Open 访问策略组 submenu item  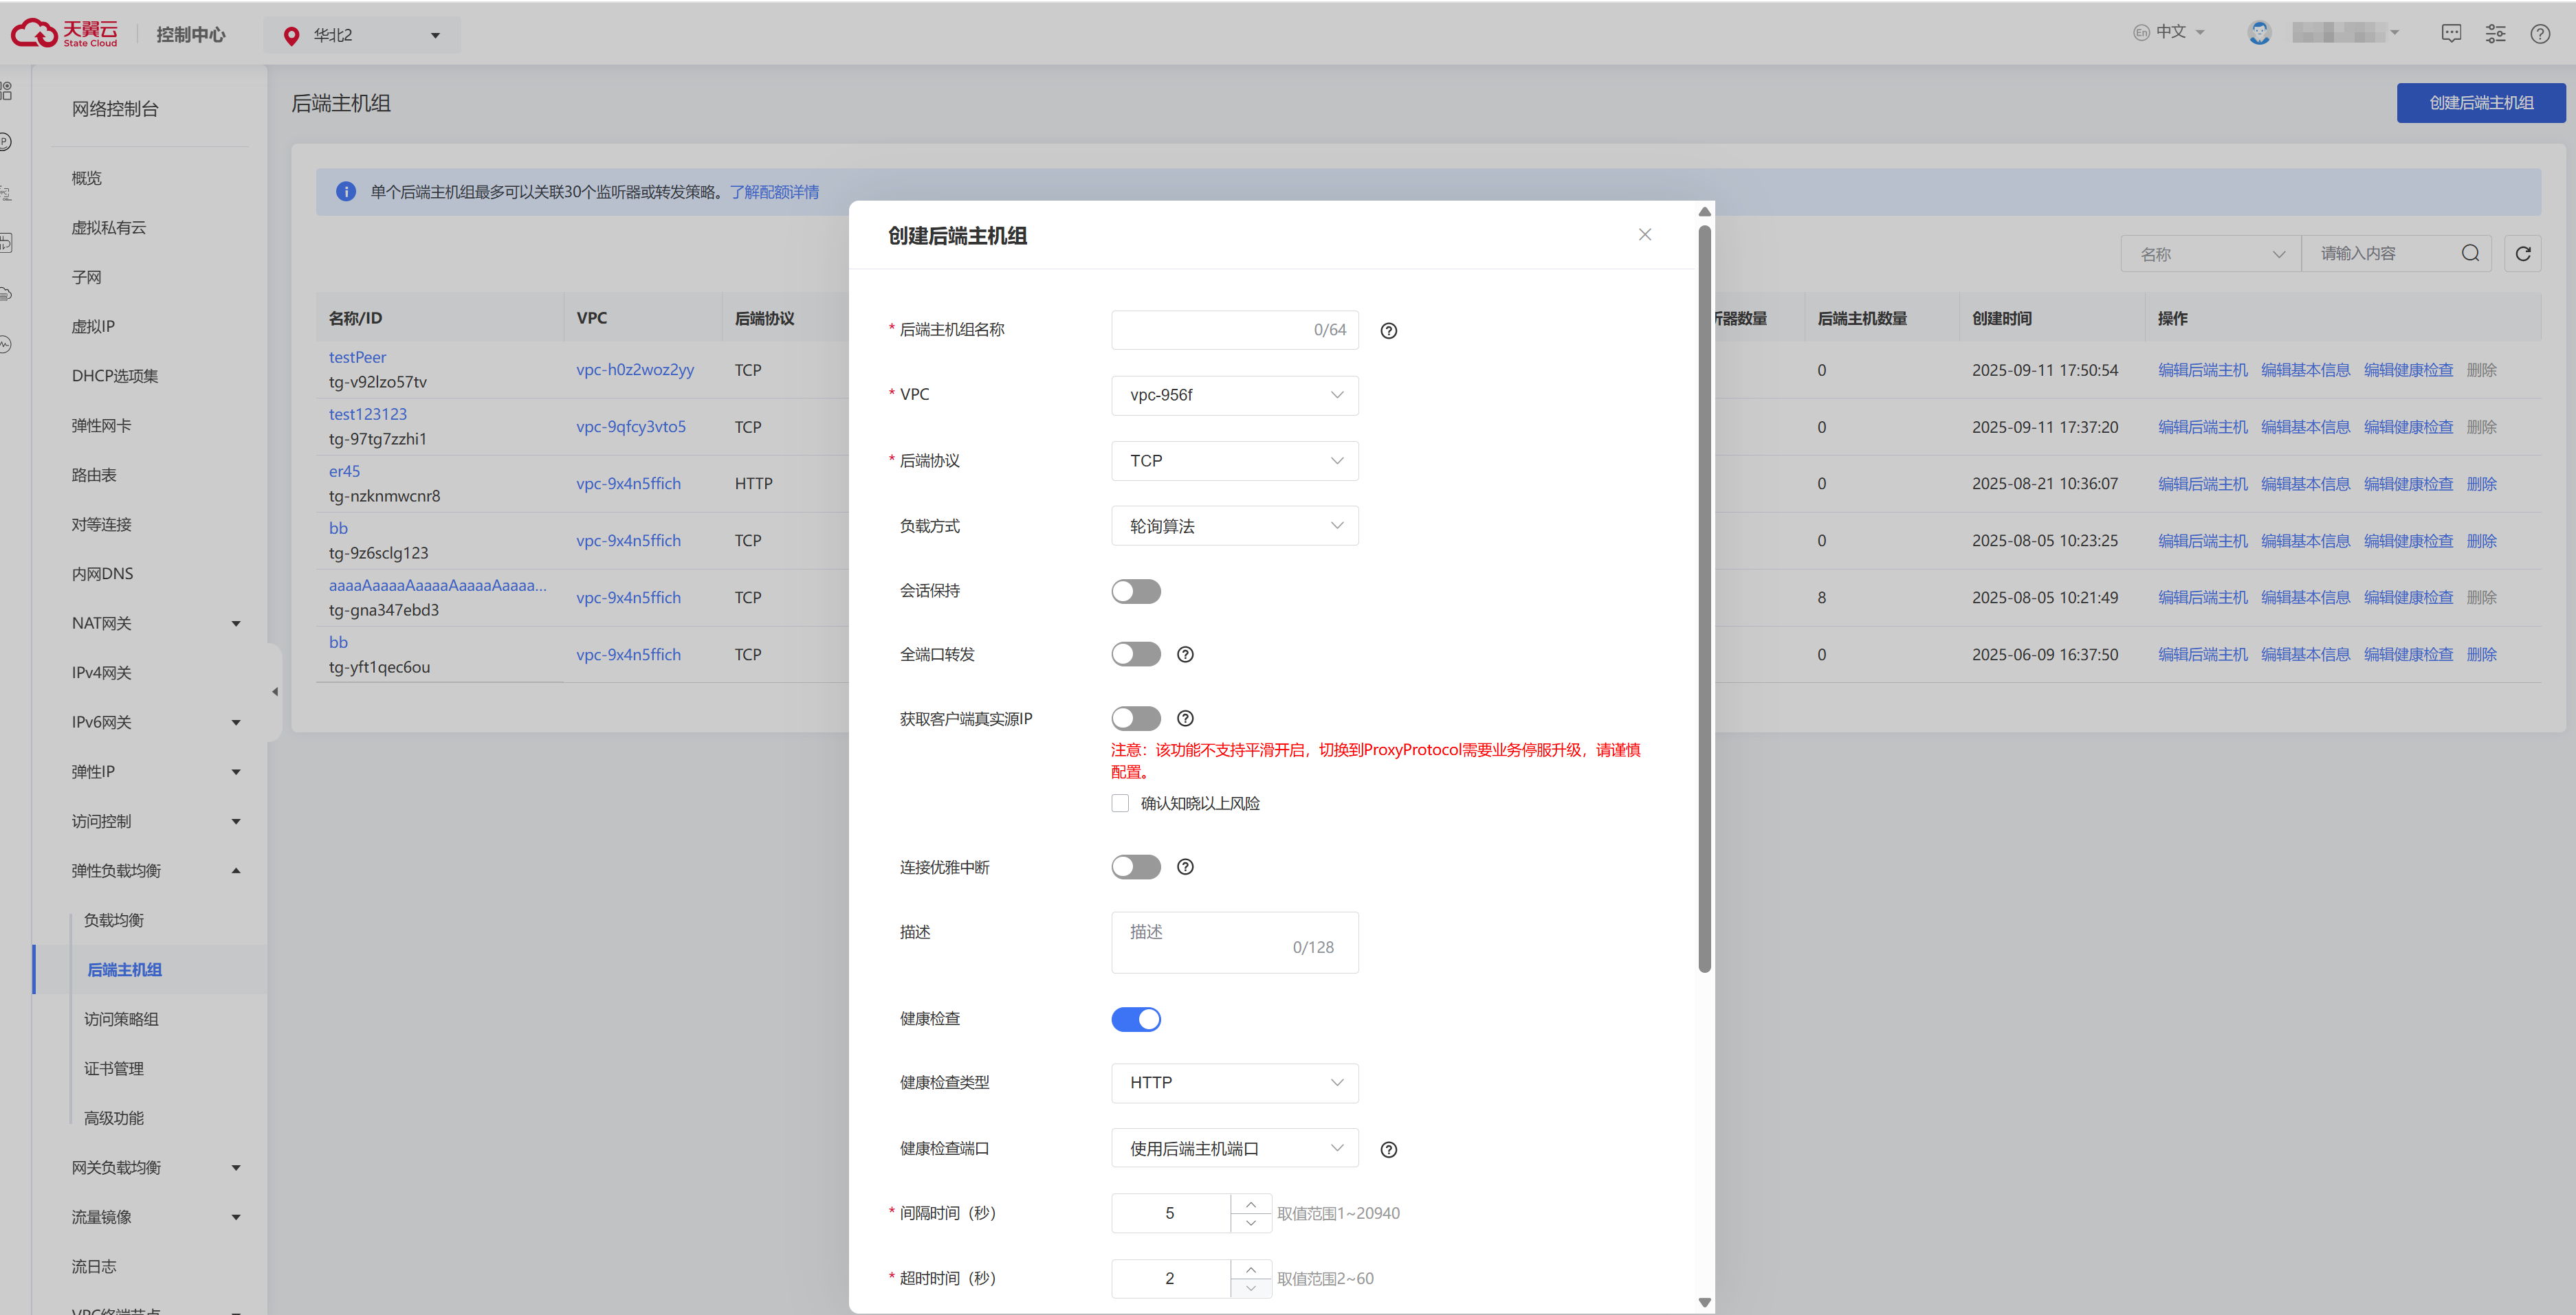[x=121, y=1019]
